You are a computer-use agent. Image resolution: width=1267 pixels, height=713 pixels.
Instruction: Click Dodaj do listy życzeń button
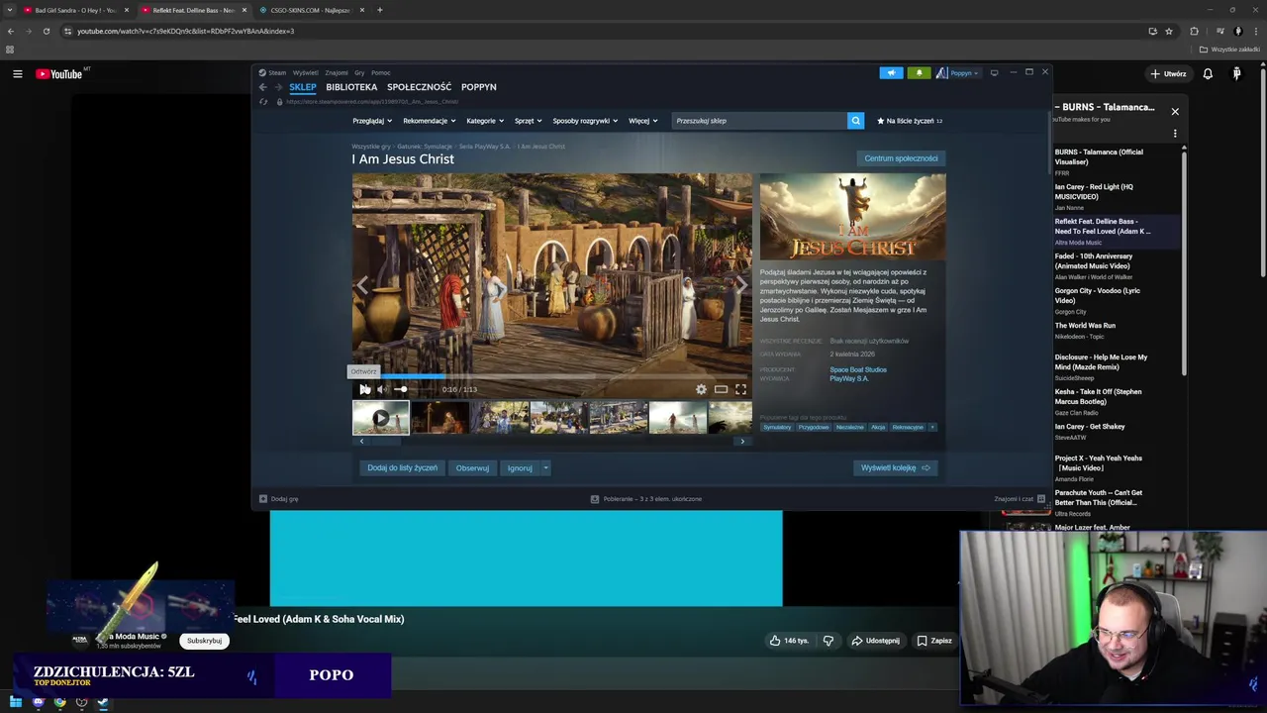[x=402, y=467]
